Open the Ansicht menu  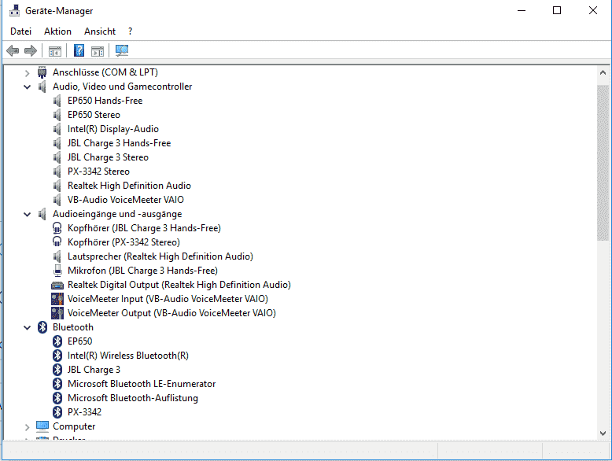pos(100,31)
